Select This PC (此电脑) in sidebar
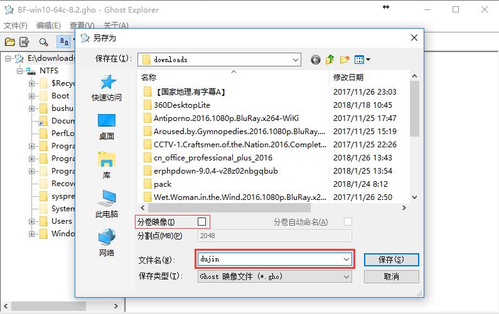Screen dimensions: 499x314 pyautogui.click(x=107, y=204)
